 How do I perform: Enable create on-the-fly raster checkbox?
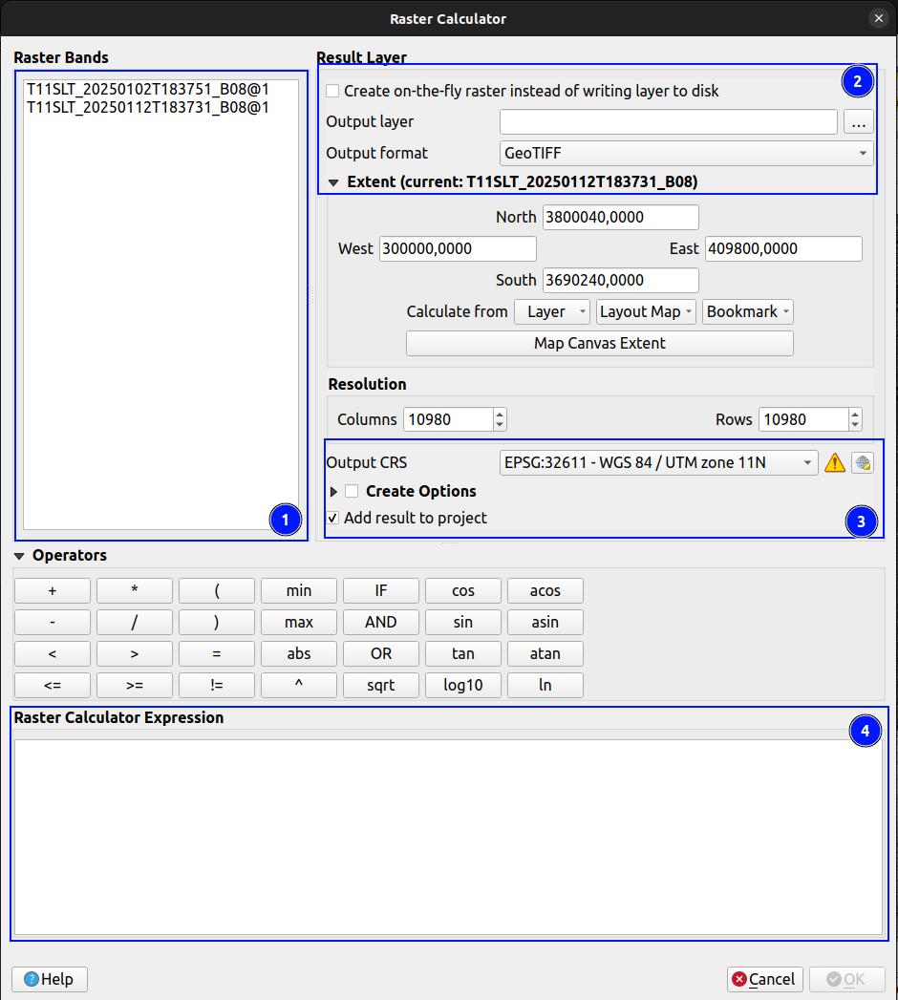click(x=332, y=92)
